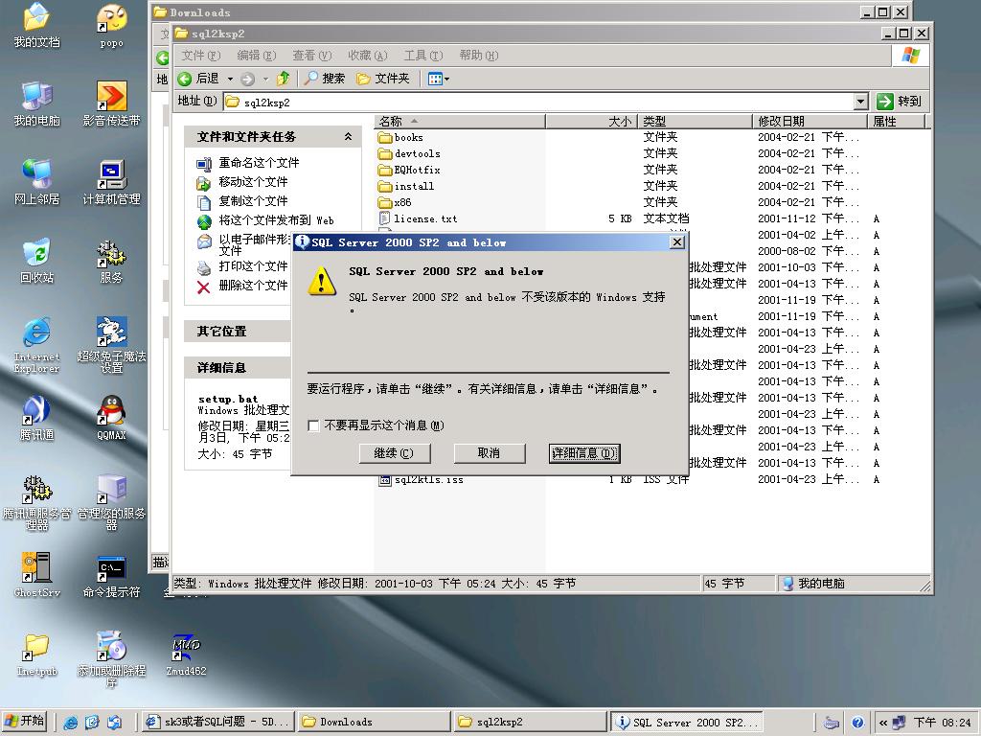The height and width of the screenshot is (736, 981).
Task: Select the books folder
Action: click(401, 138)
